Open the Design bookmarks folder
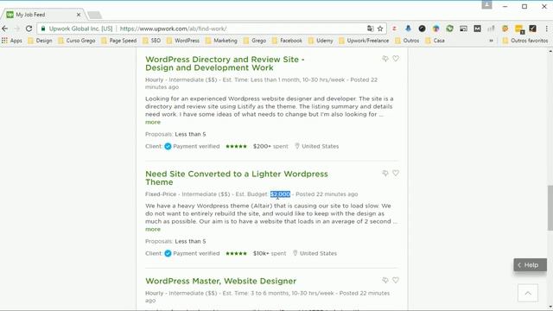Viewport: 553px width, 311px height. (40, 41)
